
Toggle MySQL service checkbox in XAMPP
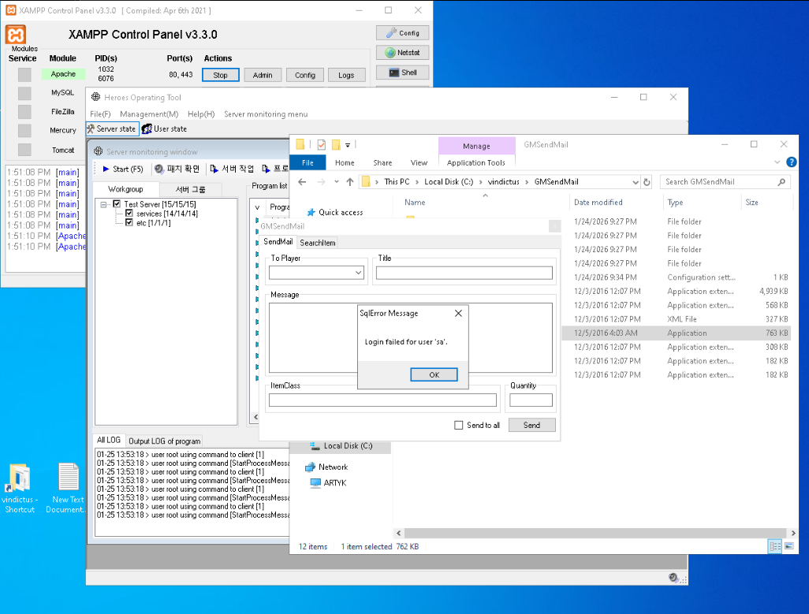(x=24, y=93)
